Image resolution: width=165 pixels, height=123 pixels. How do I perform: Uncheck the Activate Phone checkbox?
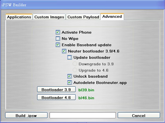click(x=58, y=32)
